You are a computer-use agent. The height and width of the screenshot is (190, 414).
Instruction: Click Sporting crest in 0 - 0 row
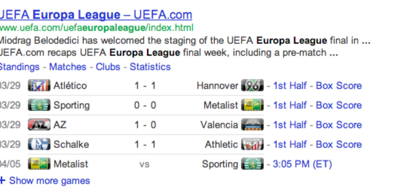[x=39, y=105]
